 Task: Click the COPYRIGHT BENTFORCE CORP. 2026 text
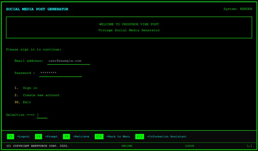37,146
